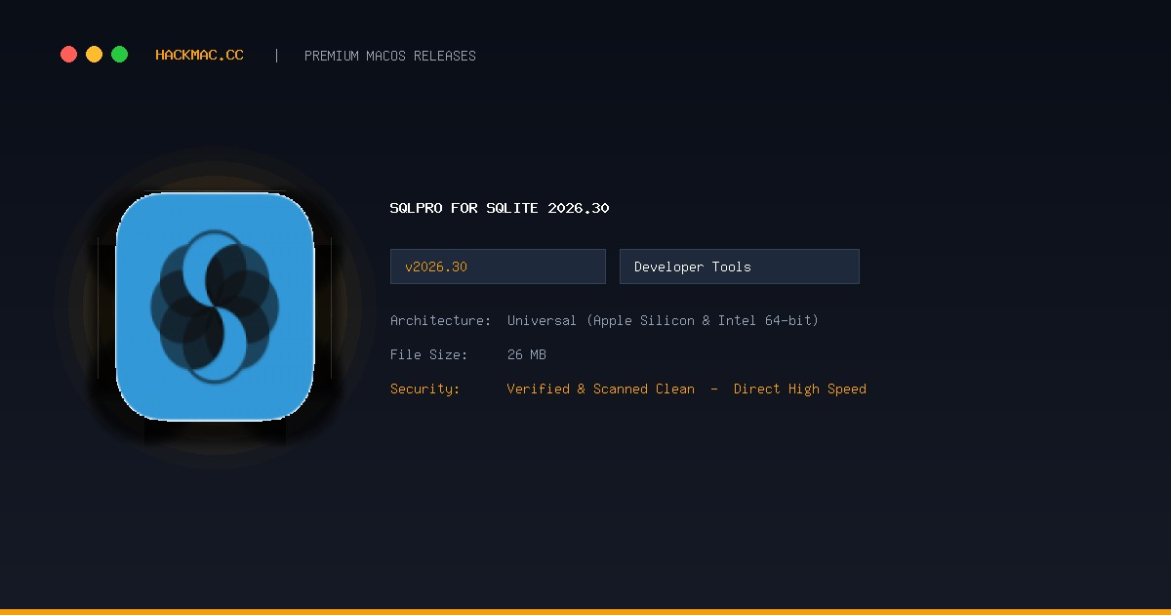Open the HACKMAC.CC site link
Screen dimensions: 1171x615
coord(199,56)
